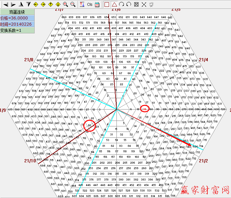The image size is (231, 198).
Task: Click the yellow diamond down arrow
Action: click(58, 5)
